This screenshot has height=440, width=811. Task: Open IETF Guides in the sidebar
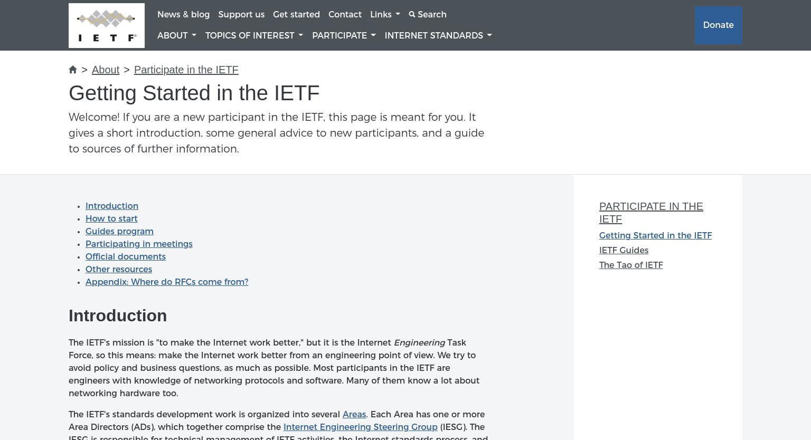(624, 251)
